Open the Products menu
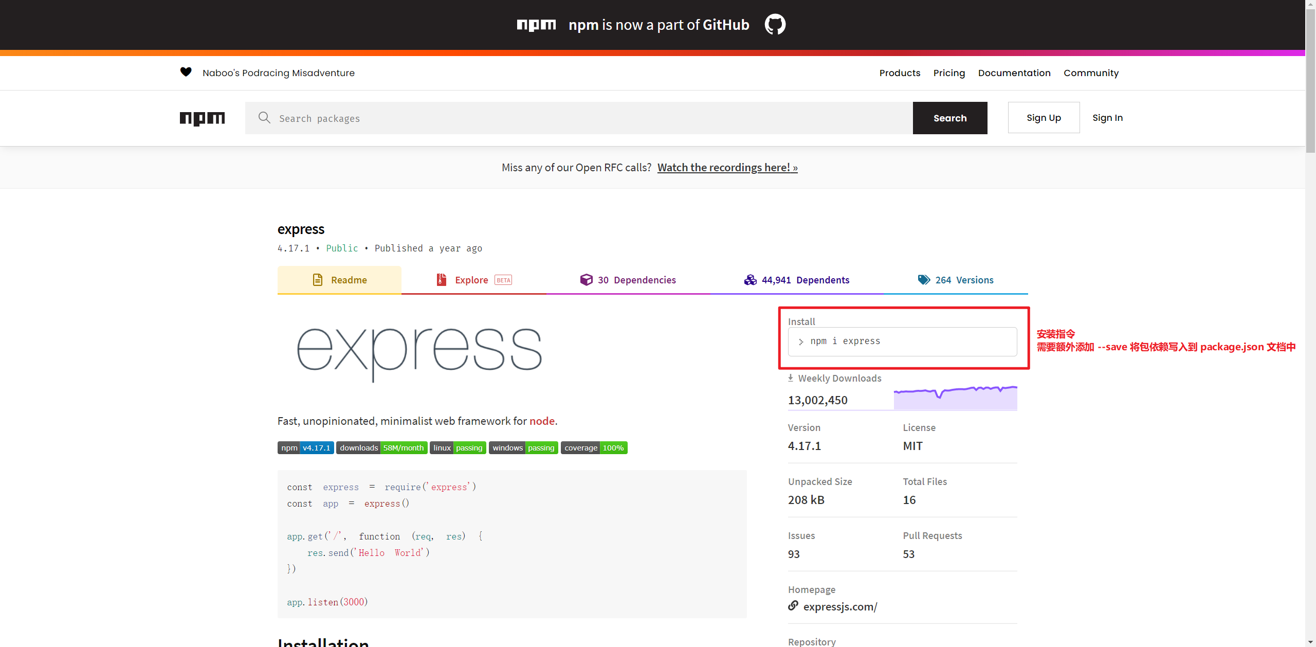Viewport: 1316px width, 647px height. coord(900,73)
